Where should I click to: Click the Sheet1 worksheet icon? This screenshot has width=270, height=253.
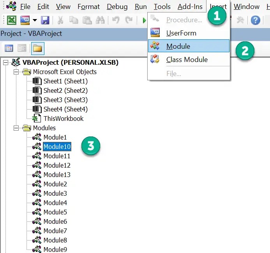37,81
